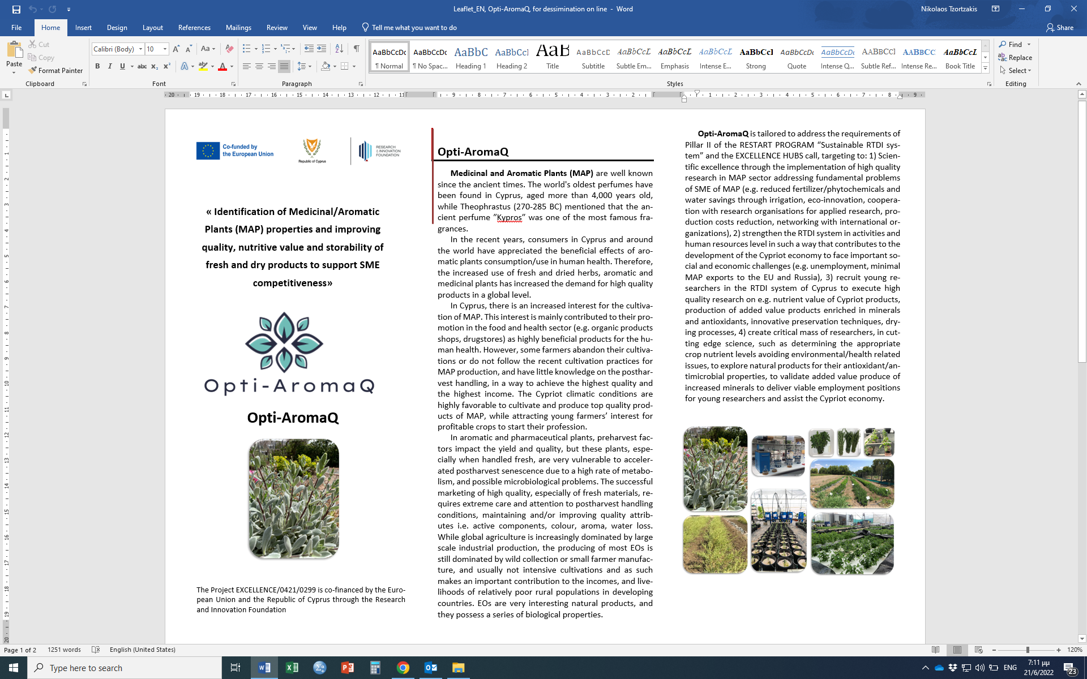Switch to the References tab
The height and width of the screenshot is (679, 1087).
(x=194, y=27)
